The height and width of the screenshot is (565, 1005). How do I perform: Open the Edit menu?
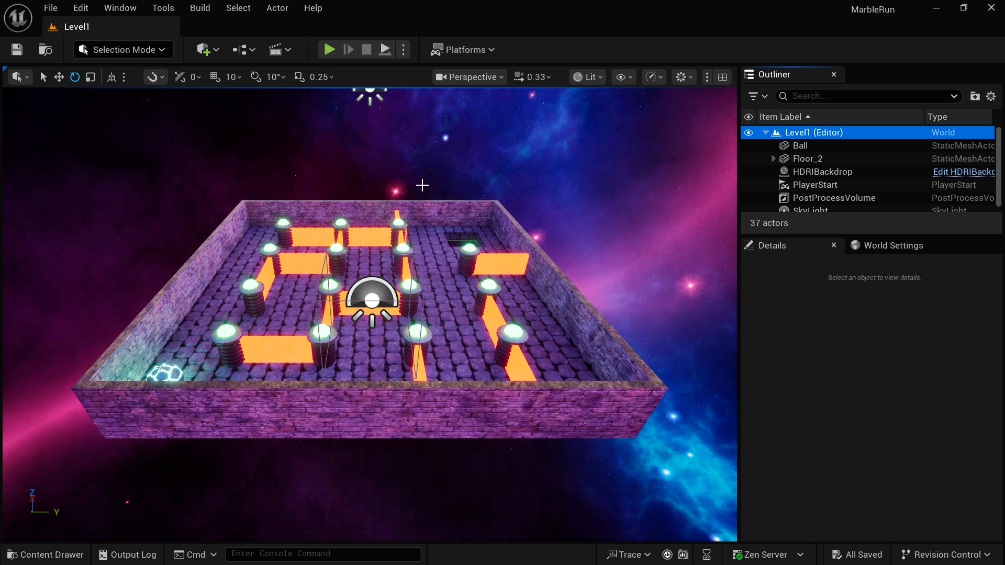[81, 8]
